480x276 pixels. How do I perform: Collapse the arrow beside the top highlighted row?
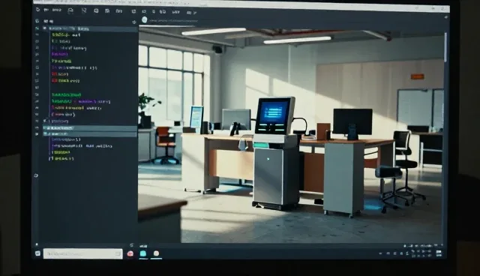[45, 28]
